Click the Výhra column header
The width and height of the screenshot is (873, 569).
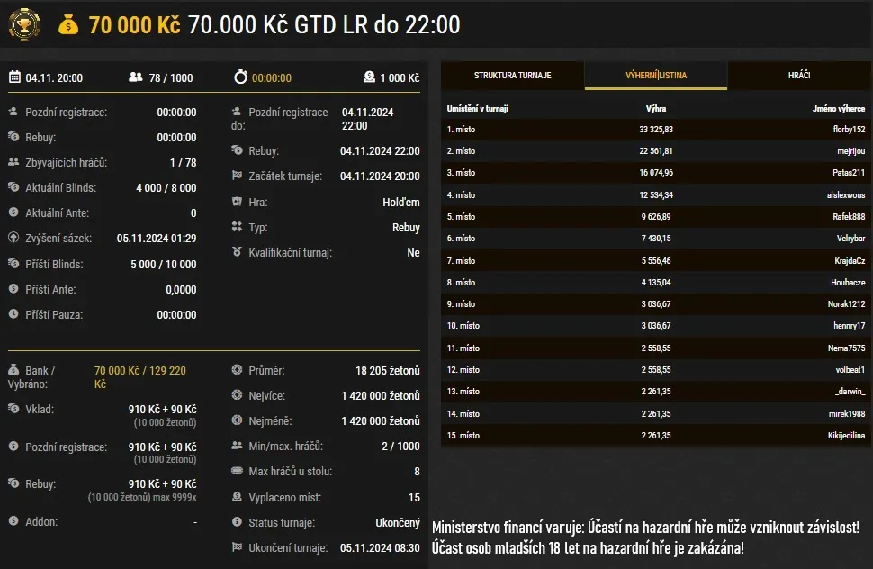coord(656,109)
